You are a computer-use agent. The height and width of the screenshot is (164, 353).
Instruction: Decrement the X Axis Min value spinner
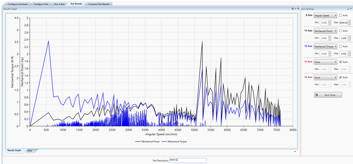[330, 23]
